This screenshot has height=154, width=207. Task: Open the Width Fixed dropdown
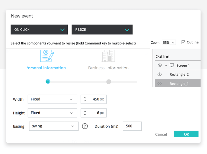(53, 99)
